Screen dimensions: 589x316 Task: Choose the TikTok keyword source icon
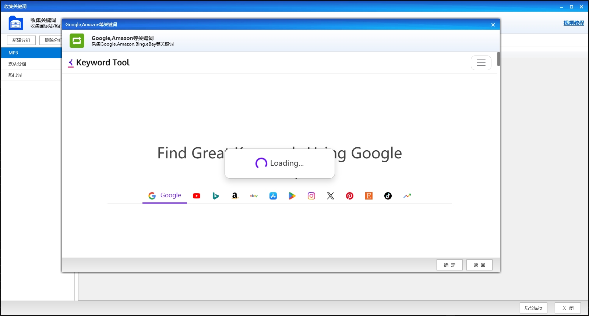[388, 196]
